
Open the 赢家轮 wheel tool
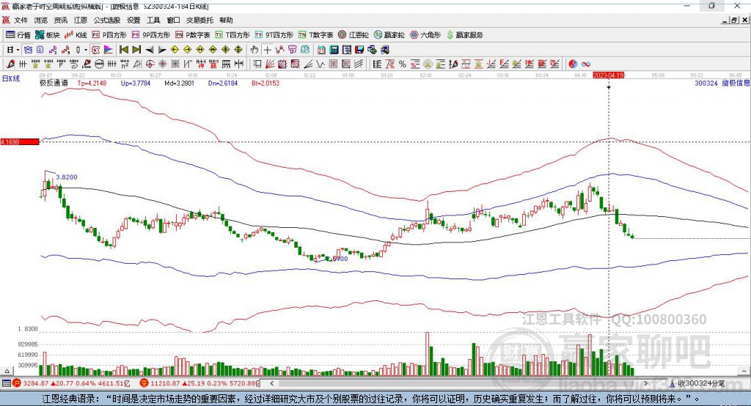point(389,35)
